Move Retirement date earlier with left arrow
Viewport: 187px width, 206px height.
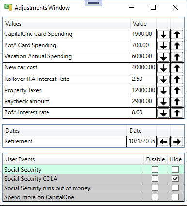coord(163,142)
